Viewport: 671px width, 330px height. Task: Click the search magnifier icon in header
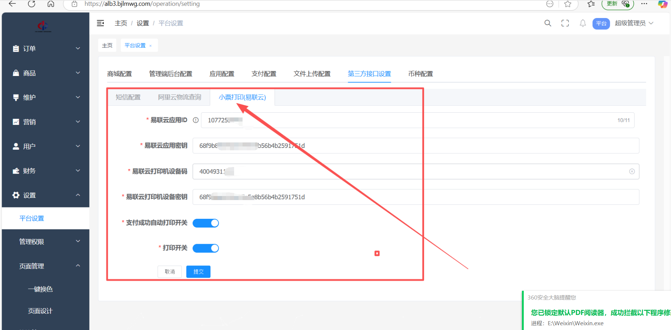click(x=548, y=23)
